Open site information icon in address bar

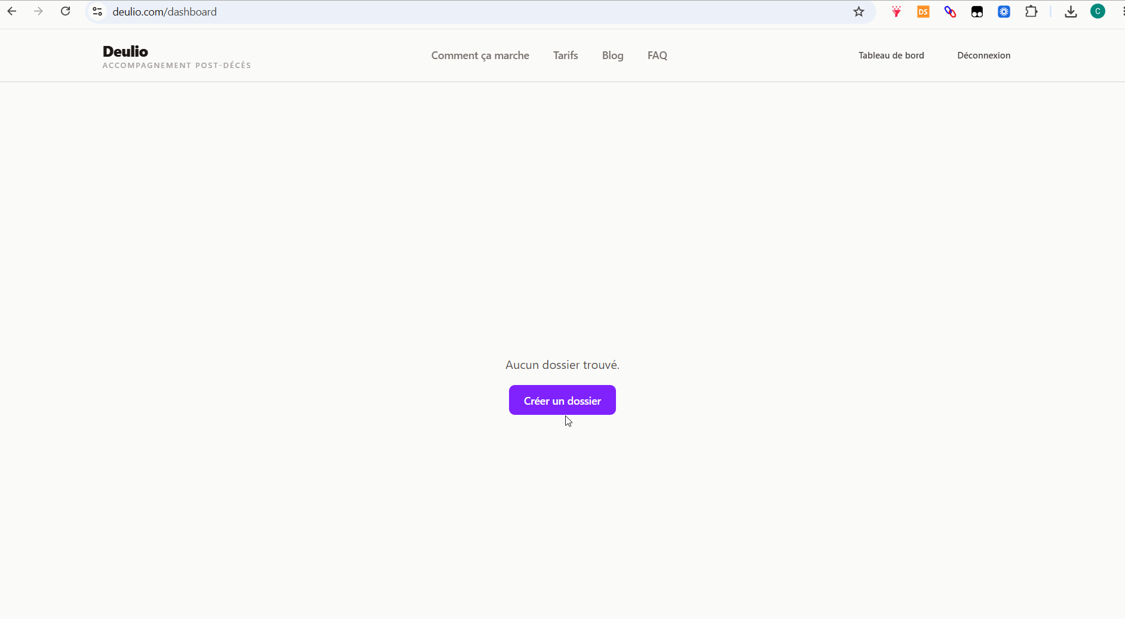tap(97, 11)
